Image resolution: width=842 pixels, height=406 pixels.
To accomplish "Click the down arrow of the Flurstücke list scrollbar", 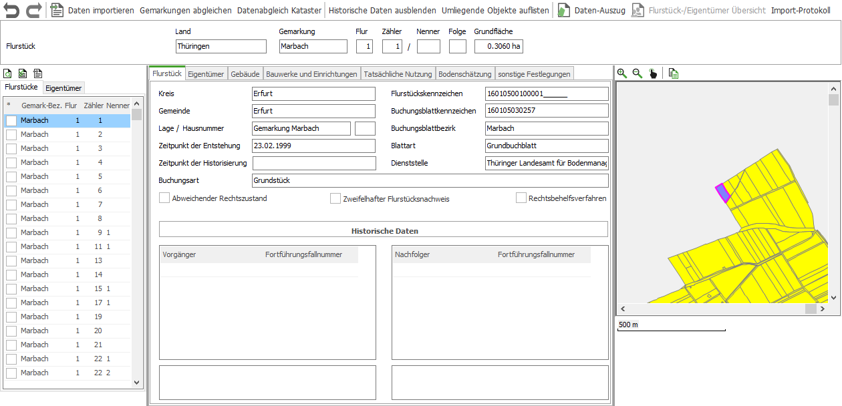I will point(137,383).
